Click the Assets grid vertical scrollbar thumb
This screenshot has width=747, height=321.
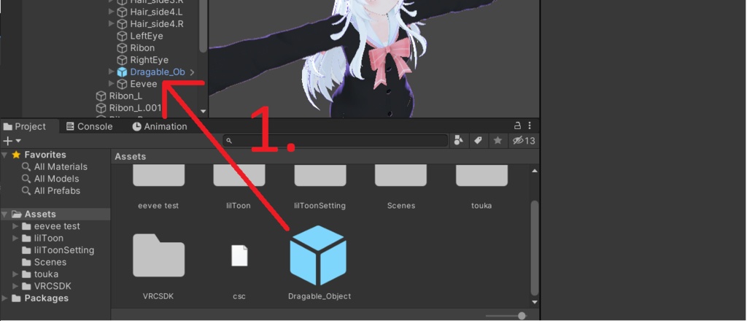pyautogui.click(x=535, y=248)
